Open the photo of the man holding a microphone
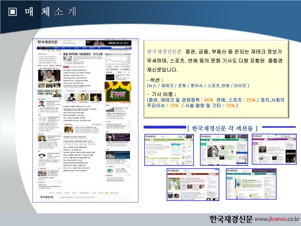 pyautogui.click(x=49, y=76)
